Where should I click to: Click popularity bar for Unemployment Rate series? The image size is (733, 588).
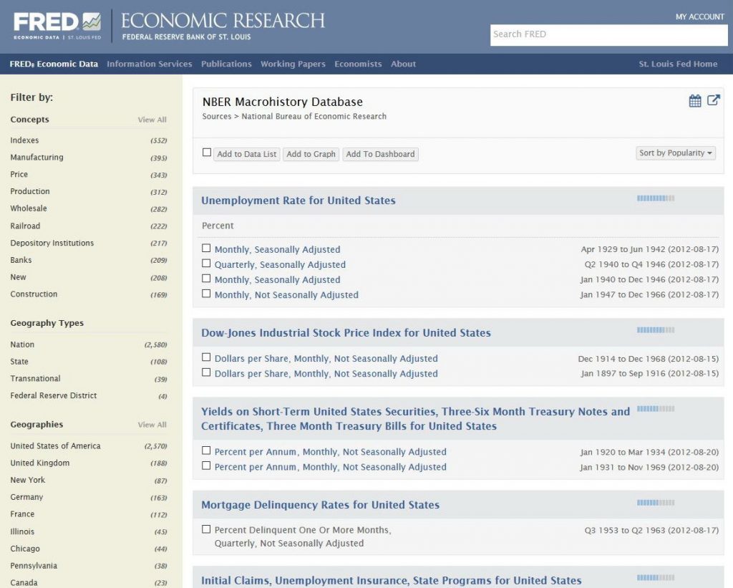[655, 198]
